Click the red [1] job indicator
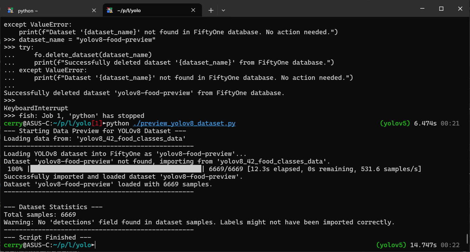 pos(98,123)
